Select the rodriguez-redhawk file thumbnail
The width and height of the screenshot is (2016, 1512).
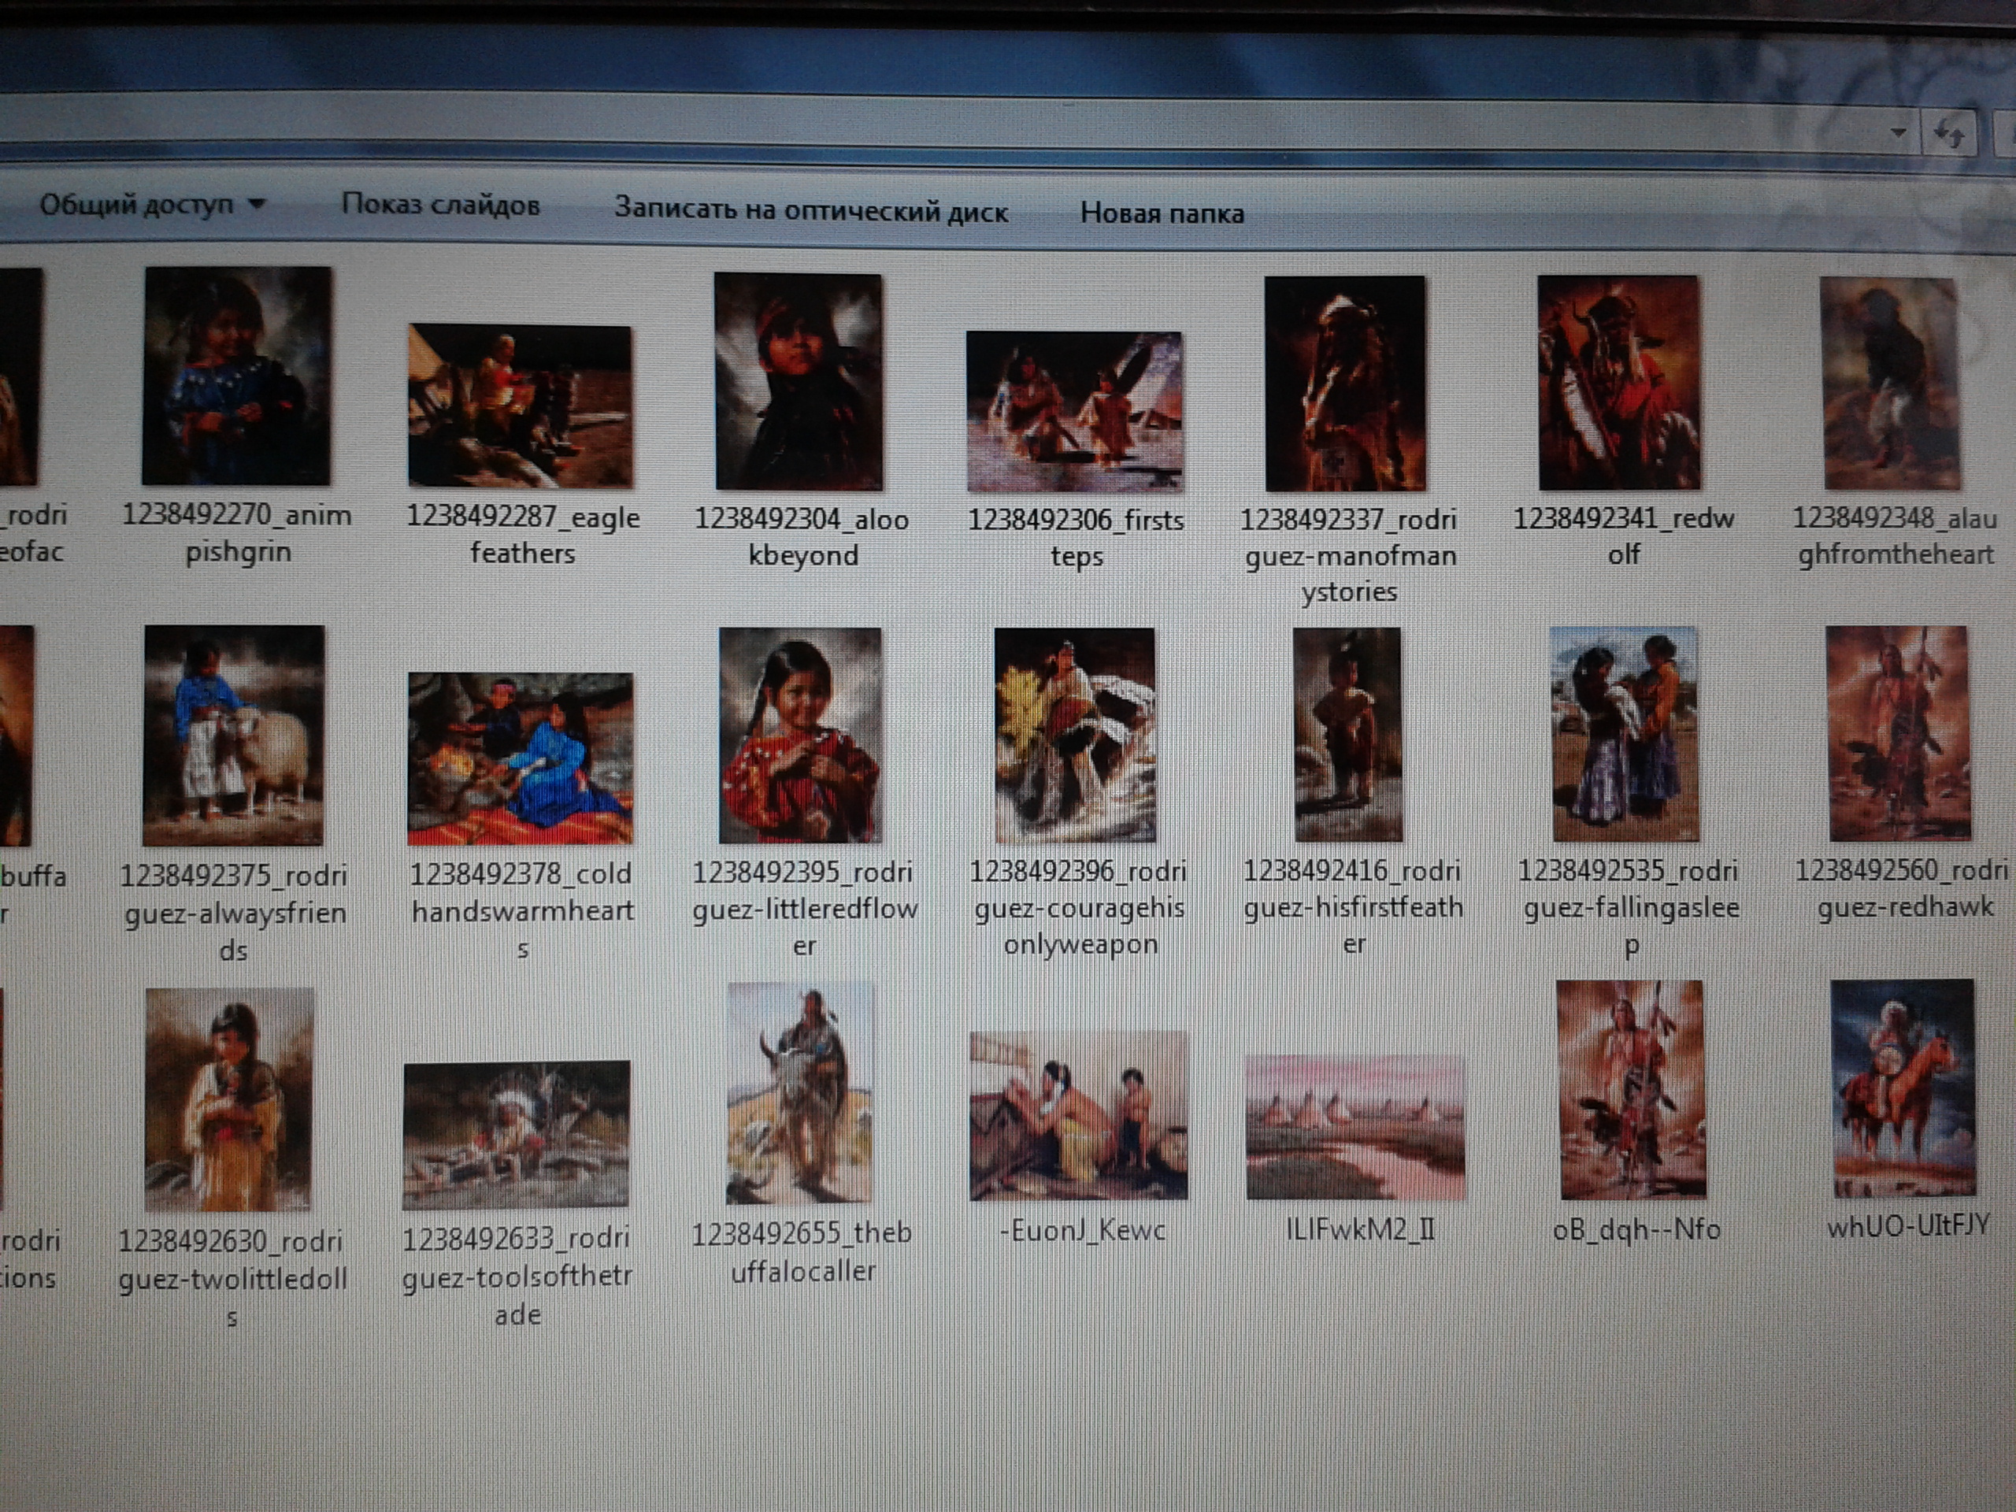(x=1899, y=734)
